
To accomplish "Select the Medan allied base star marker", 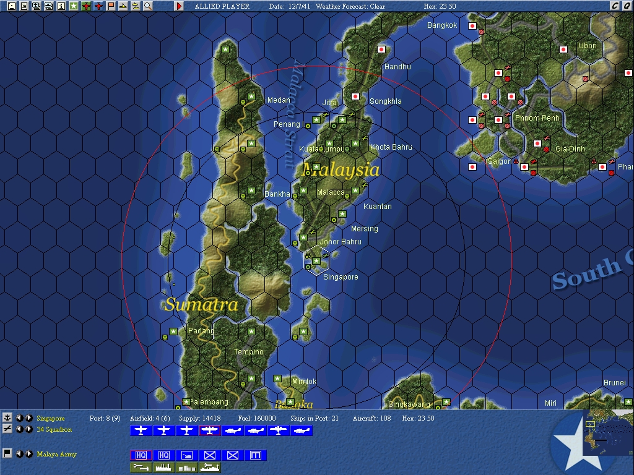I will 251,96.
